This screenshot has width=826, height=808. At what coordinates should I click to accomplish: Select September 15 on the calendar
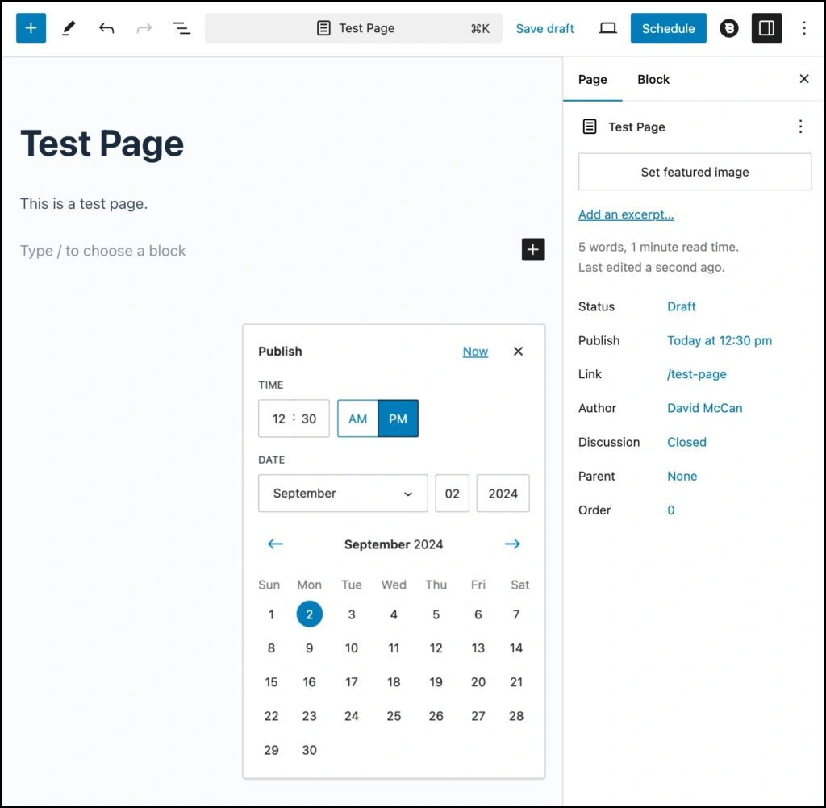pyautogui.click(x=271, y=681)
